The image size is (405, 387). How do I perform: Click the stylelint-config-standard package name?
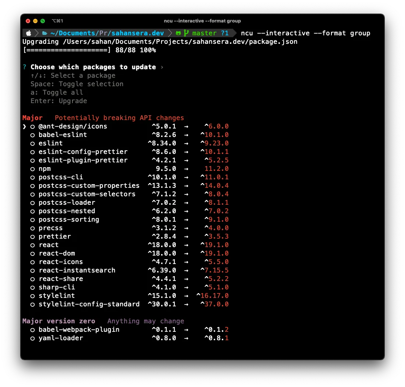[x=89, y=304]
